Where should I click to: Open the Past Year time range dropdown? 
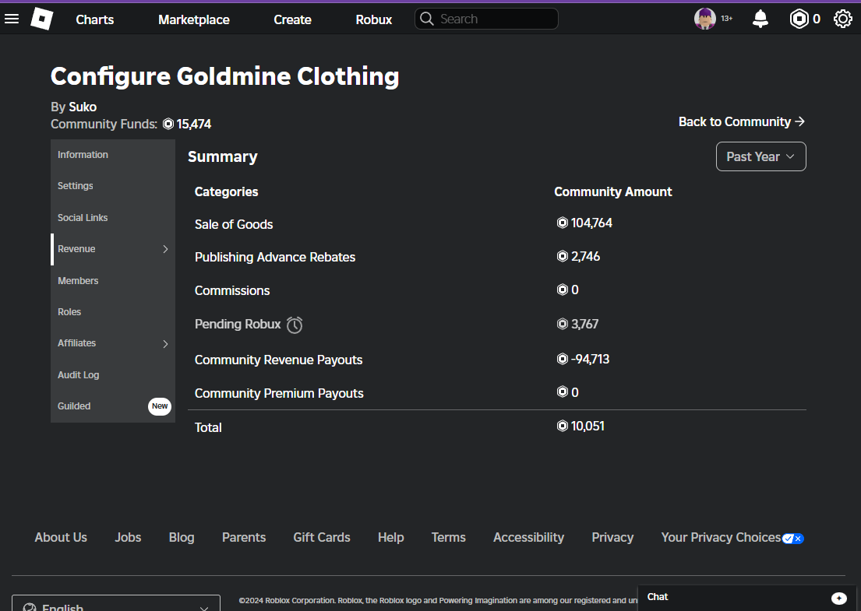[760, 156]
